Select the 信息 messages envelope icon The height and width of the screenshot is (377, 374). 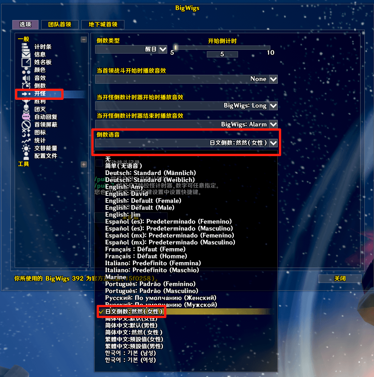(x=26, y=54)
